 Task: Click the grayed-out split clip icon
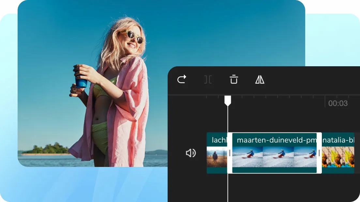pos(208,80)
